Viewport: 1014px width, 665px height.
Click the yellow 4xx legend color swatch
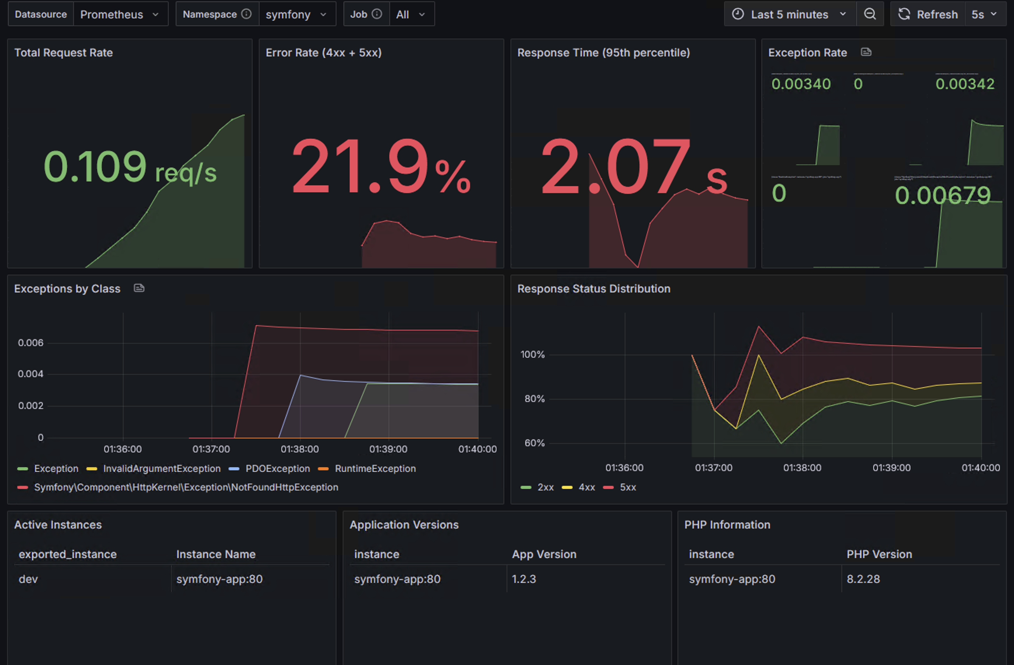567,487
